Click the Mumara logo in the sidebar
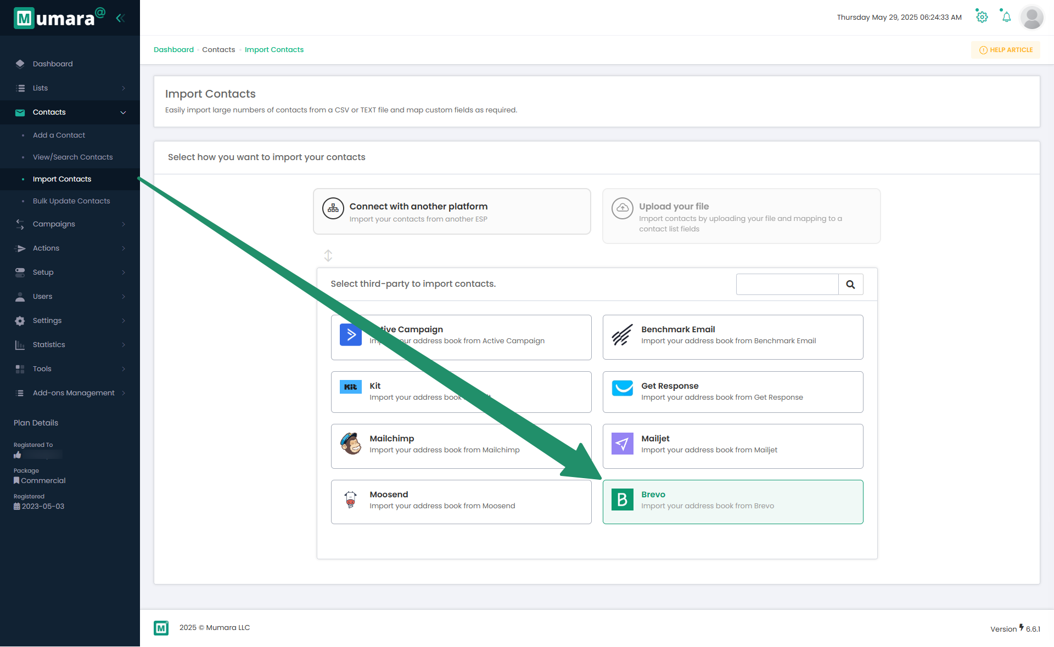1054x647 pixels. (x=59, y=18)
